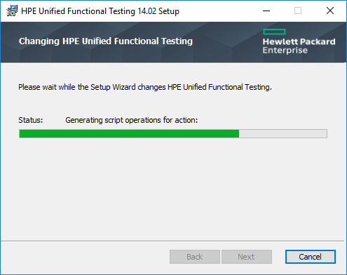Click the 'Changing HPE Unified Functional Testing' heading

[106, 41]
